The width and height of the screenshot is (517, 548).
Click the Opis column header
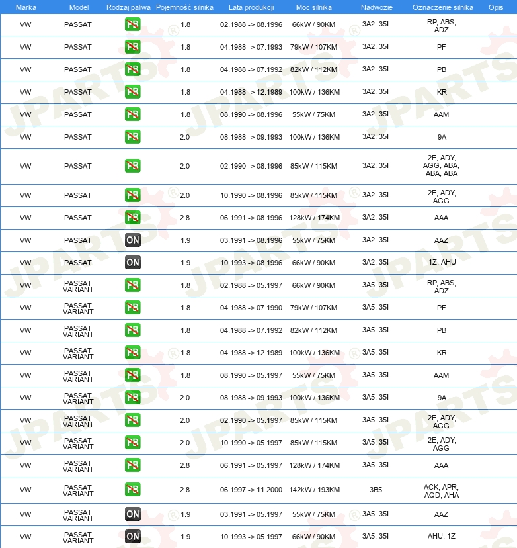coord(496,7)
